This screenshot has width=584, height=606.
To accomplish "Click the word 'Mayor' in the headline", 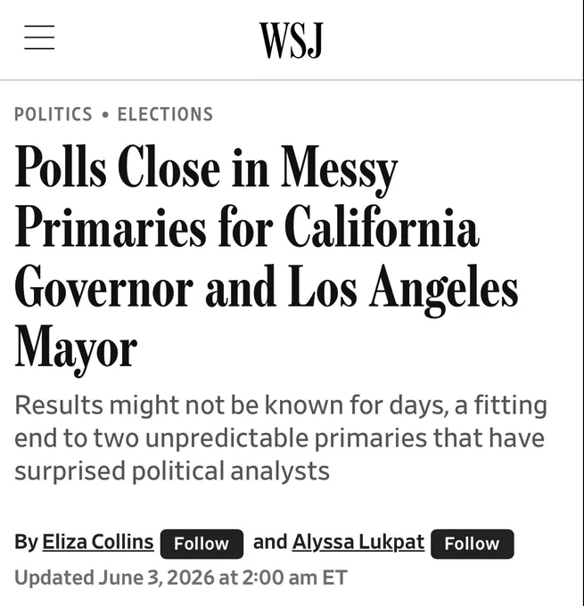I will [x=76, y=350].
